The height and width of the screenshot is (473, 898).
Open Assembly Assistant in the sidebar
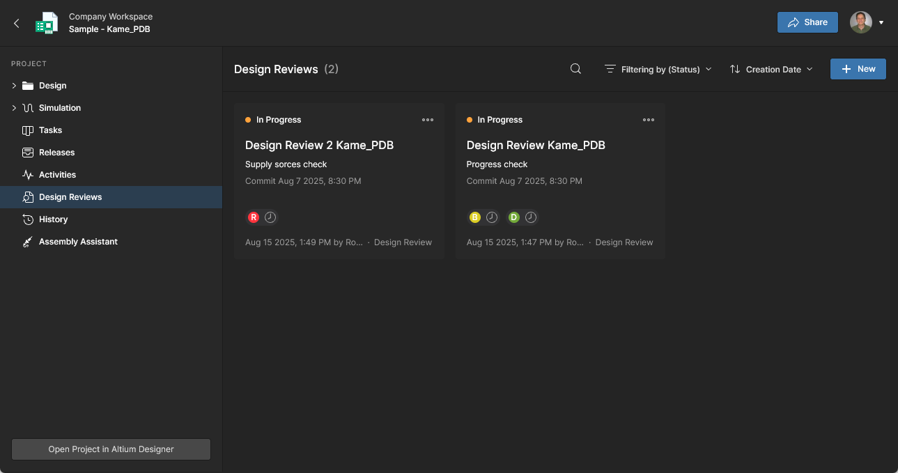(78, 242)
